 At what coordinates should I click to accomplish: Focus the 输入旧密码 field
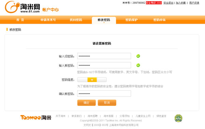coord(104,56)
